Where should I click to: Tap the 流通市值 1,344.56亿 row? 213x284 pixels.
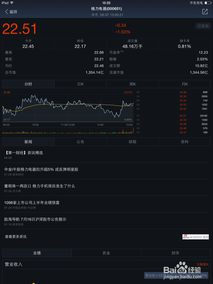[x=158, y=72]
